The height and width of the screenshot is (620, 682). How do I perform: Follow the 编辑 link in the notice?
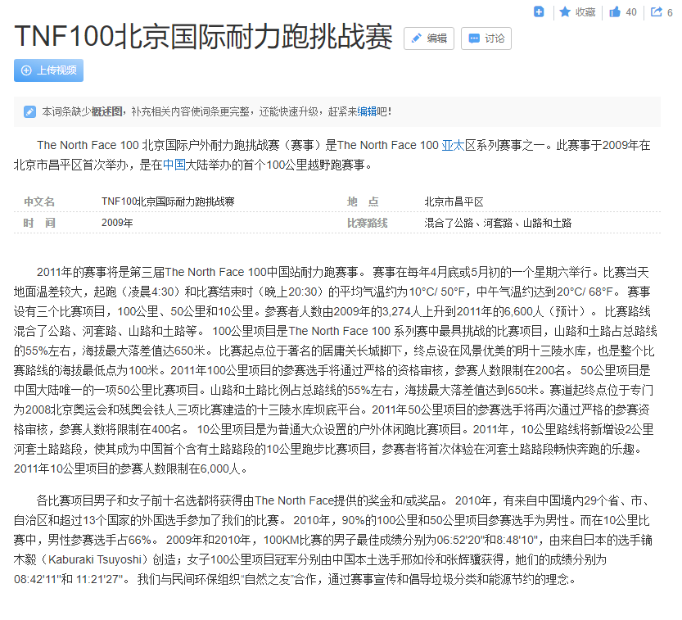pyautogui.click(x=367, y=111)
